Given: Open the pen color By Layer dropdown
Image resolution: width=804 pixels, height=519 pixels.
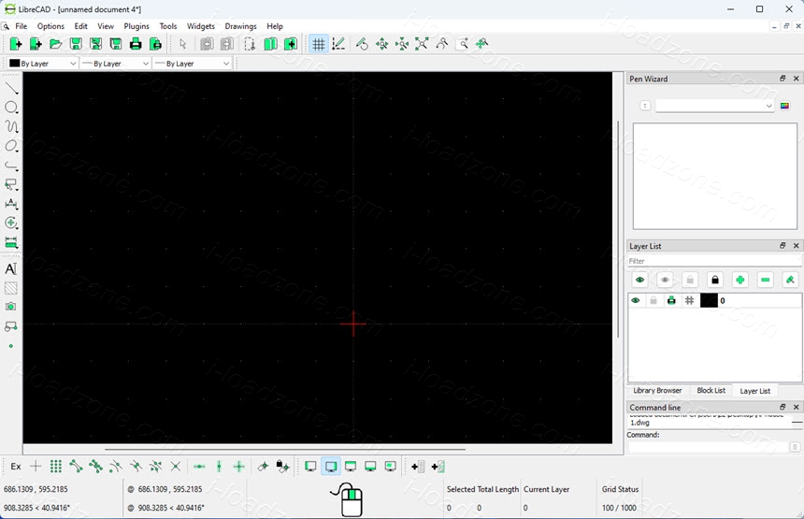Looking at the screenshot, I should pyautogui.click(x=44, y=64).
